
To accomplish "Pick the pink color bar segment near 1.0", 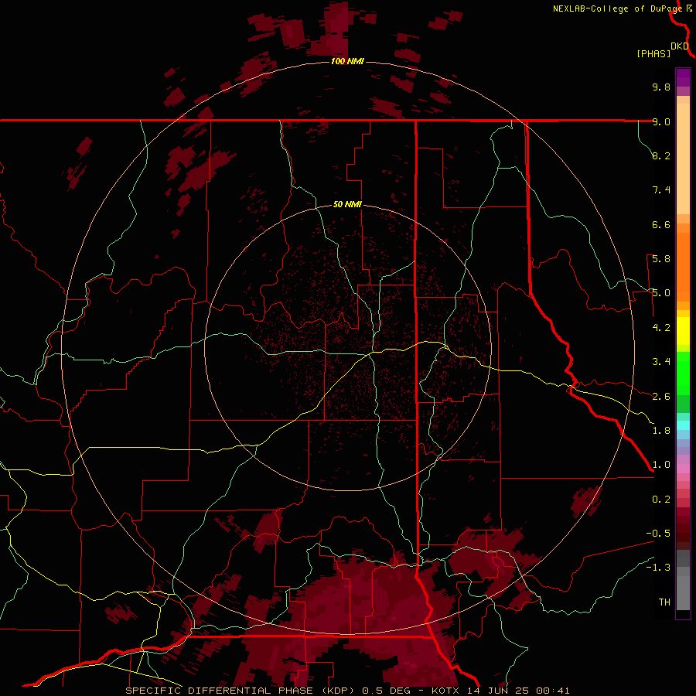I will click(683, 469).
